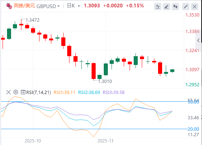Select the 2025-10 date axis marker
Viewport: 202px width, 145px height.
point(33,141)
